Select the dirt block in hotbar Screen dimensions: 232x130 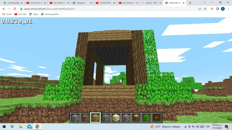point(85,118)
